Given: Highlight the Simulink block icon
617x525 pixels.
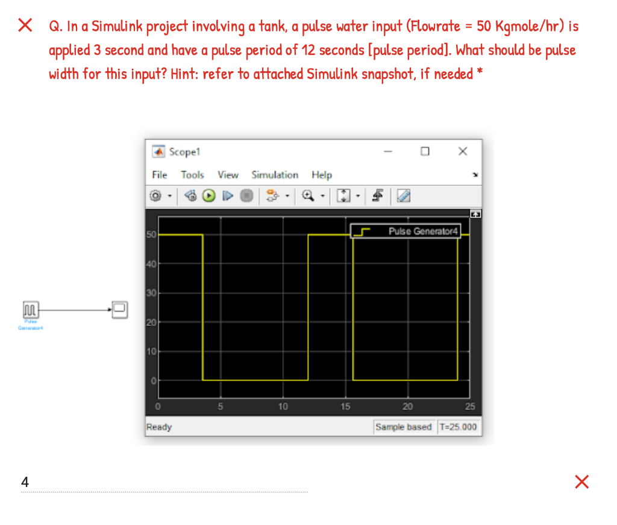Looking at the screenshot, I should (272, 196).
